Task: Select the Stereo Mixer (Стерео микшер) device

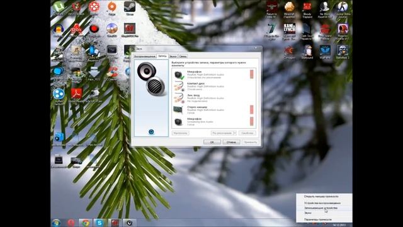Action: pos(213,110)
